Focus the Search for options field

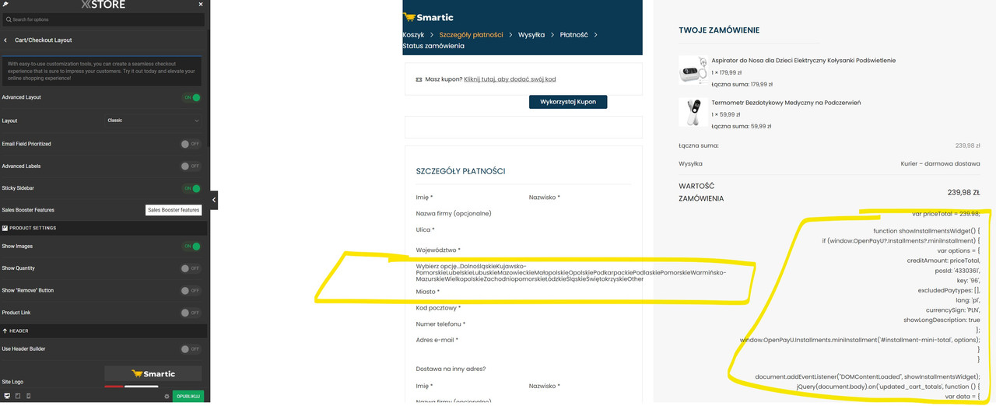pyautogui.click(x=104, y=19)
